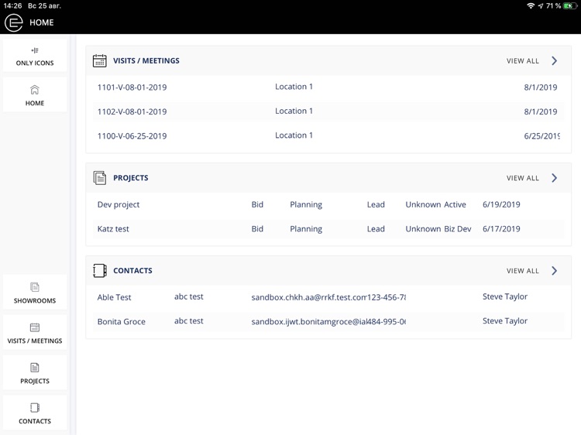Expand Contacts with chevron arrow
The image size is (581, 435).
(555, 271)
